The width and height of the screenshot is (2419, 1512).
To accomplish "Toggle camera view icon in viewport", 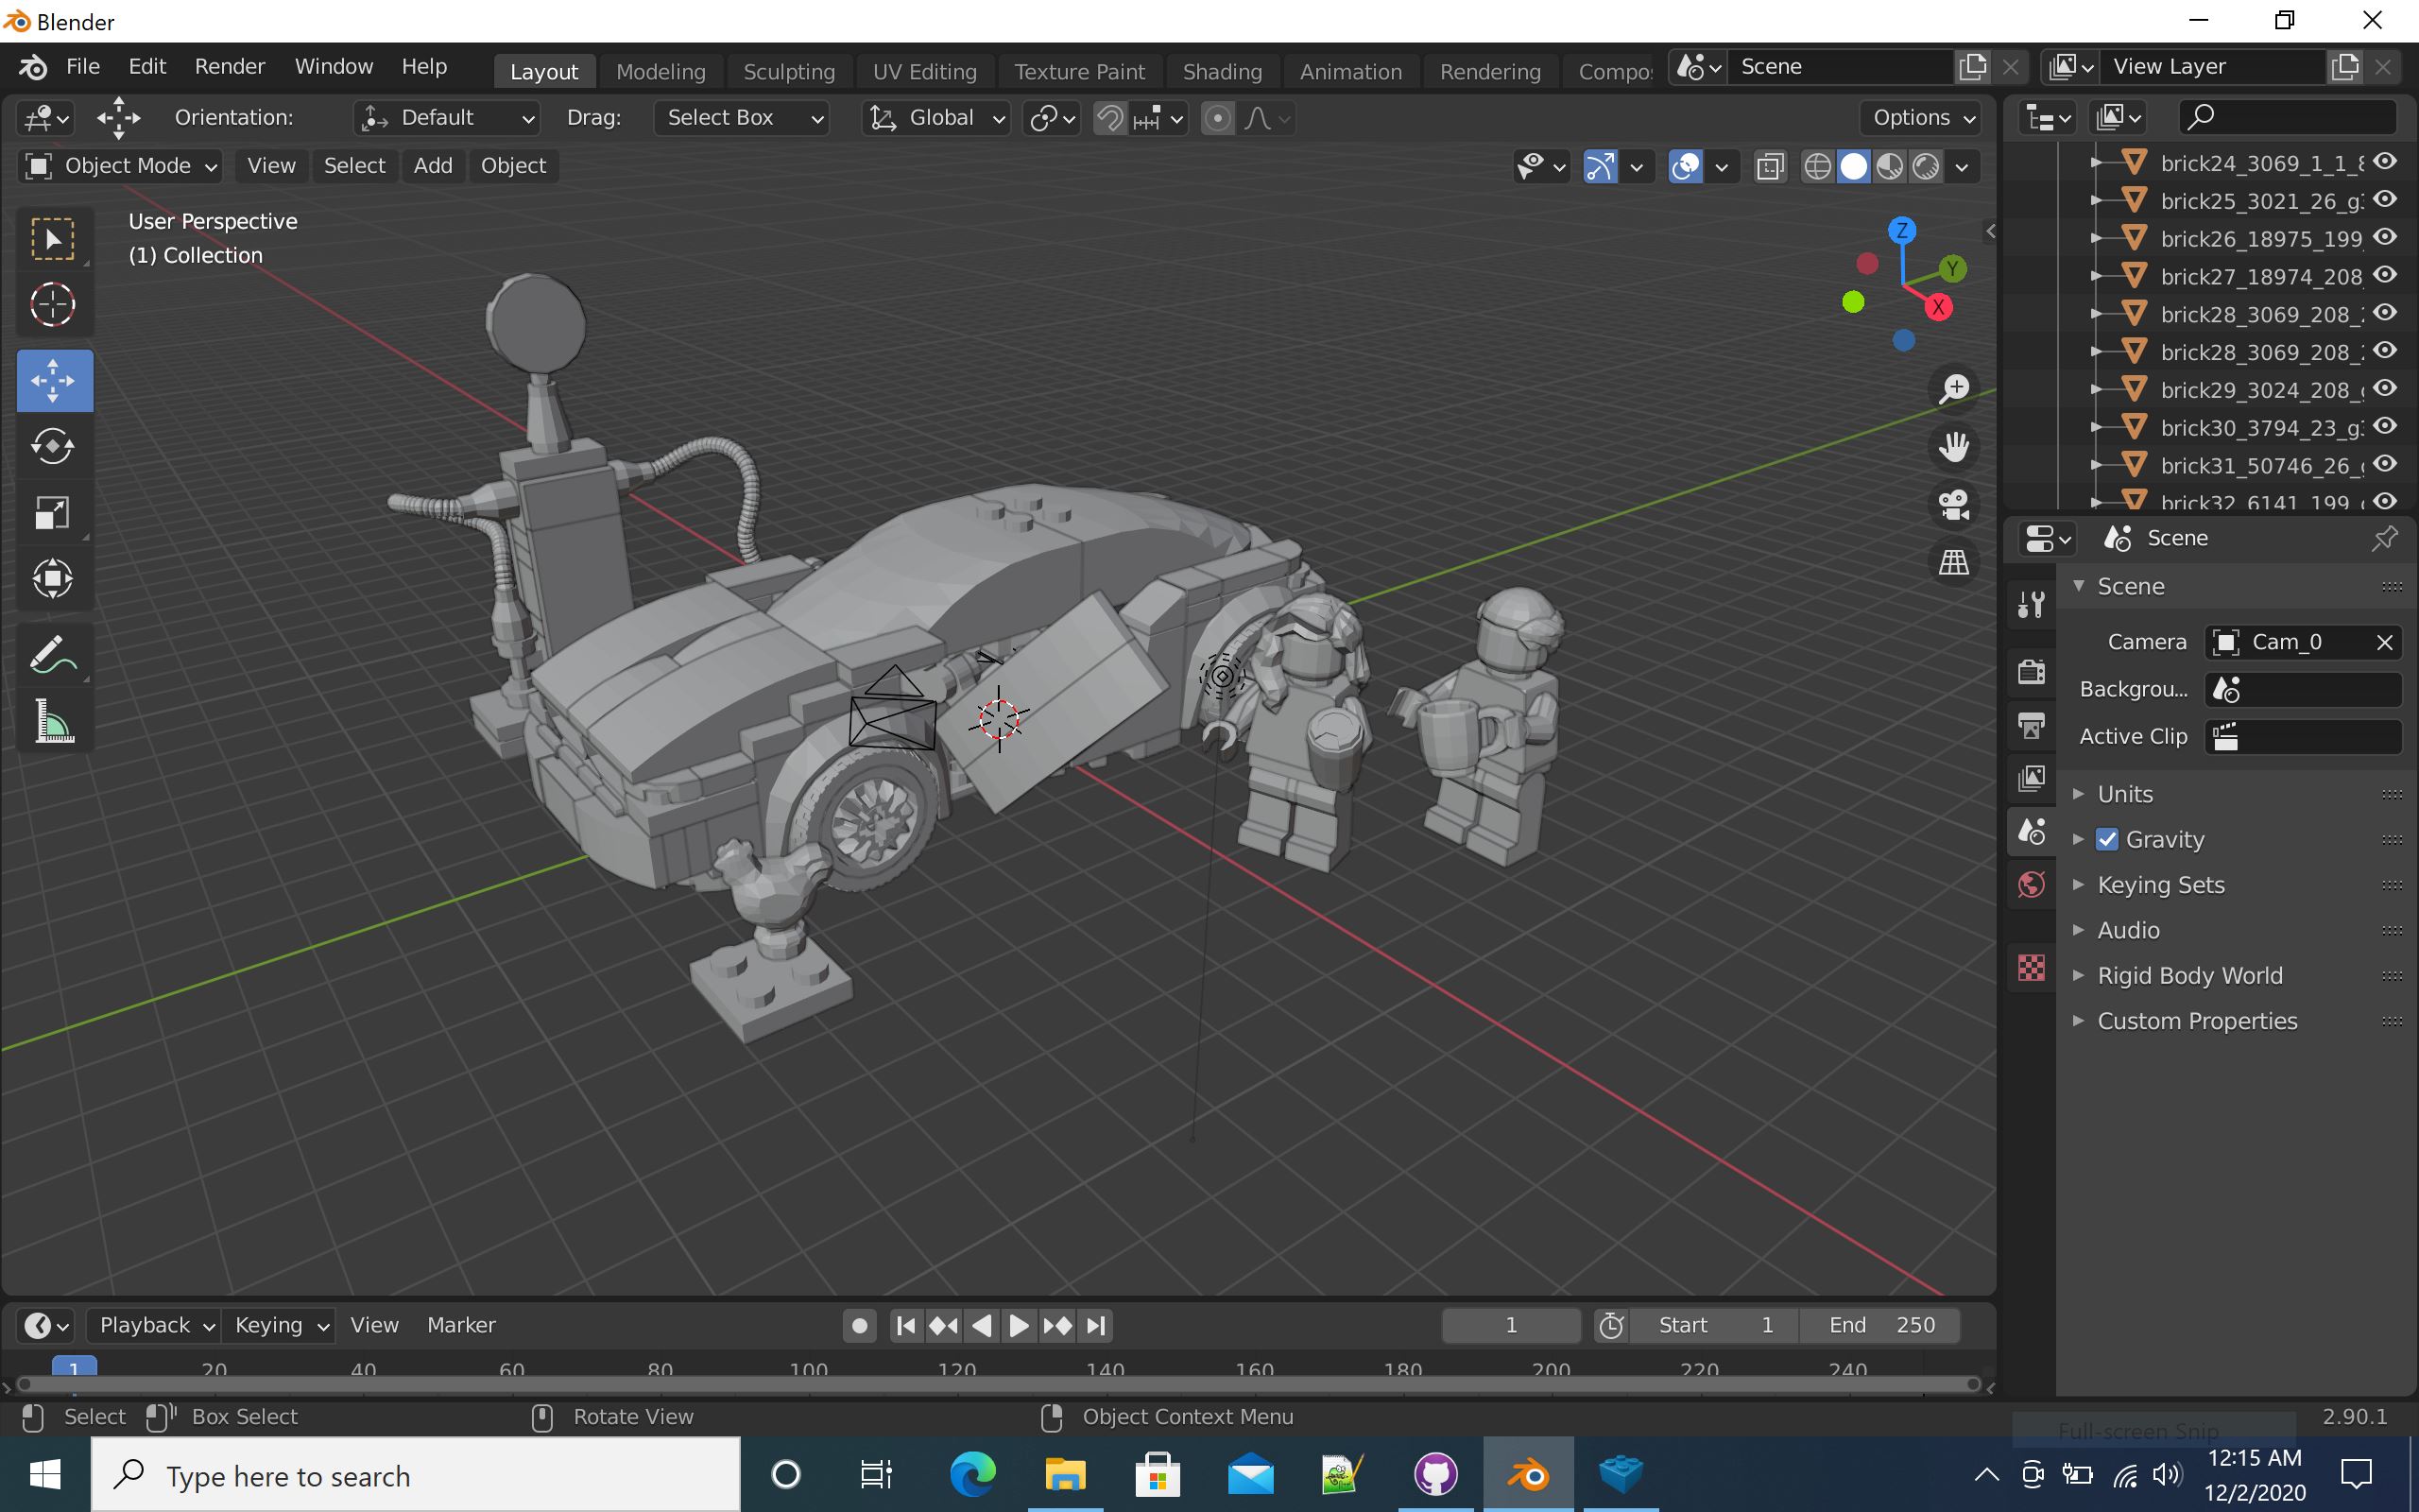I will [1953, 505].
